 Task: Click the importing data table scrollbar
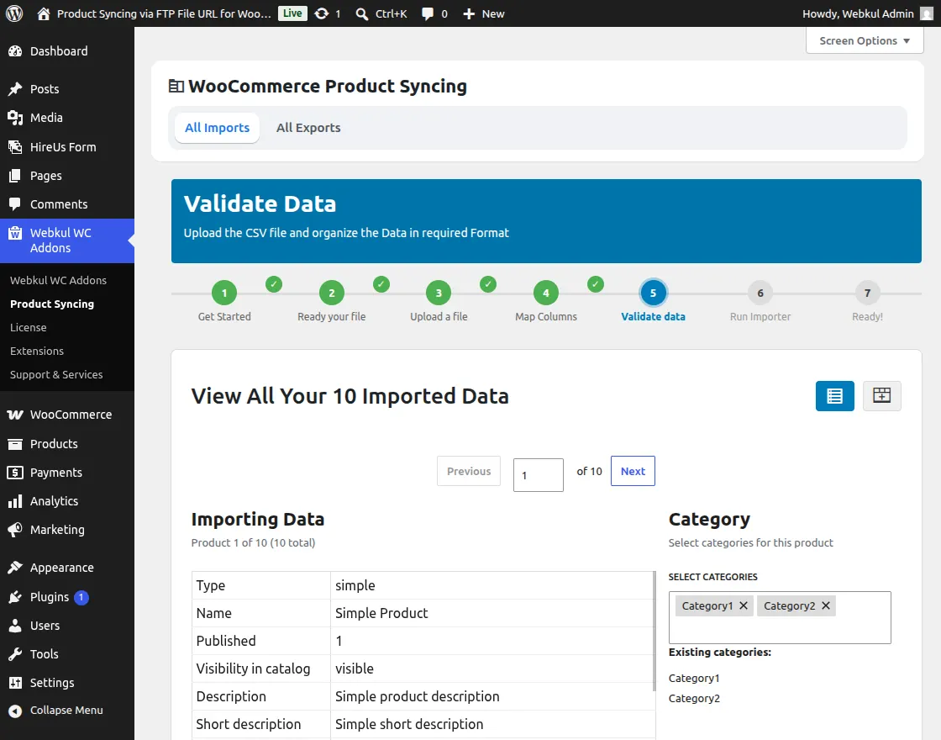654,631
